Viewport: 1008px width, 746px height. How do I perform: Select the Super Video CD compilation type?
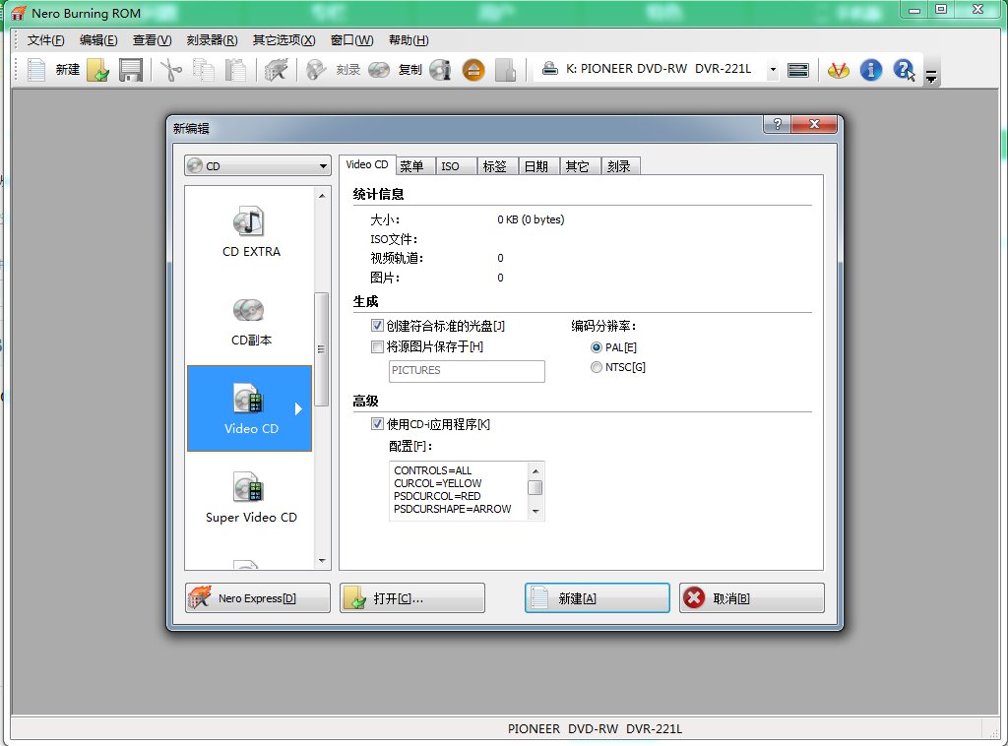tap(250, 498)
